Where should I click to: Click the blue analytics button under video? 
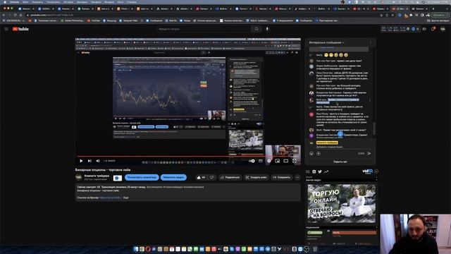142,177
